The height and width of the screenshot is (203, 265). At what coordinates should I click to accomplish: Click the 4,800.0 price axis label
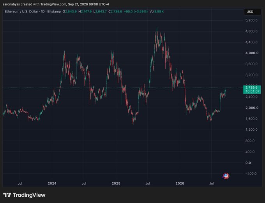point(251,31)
